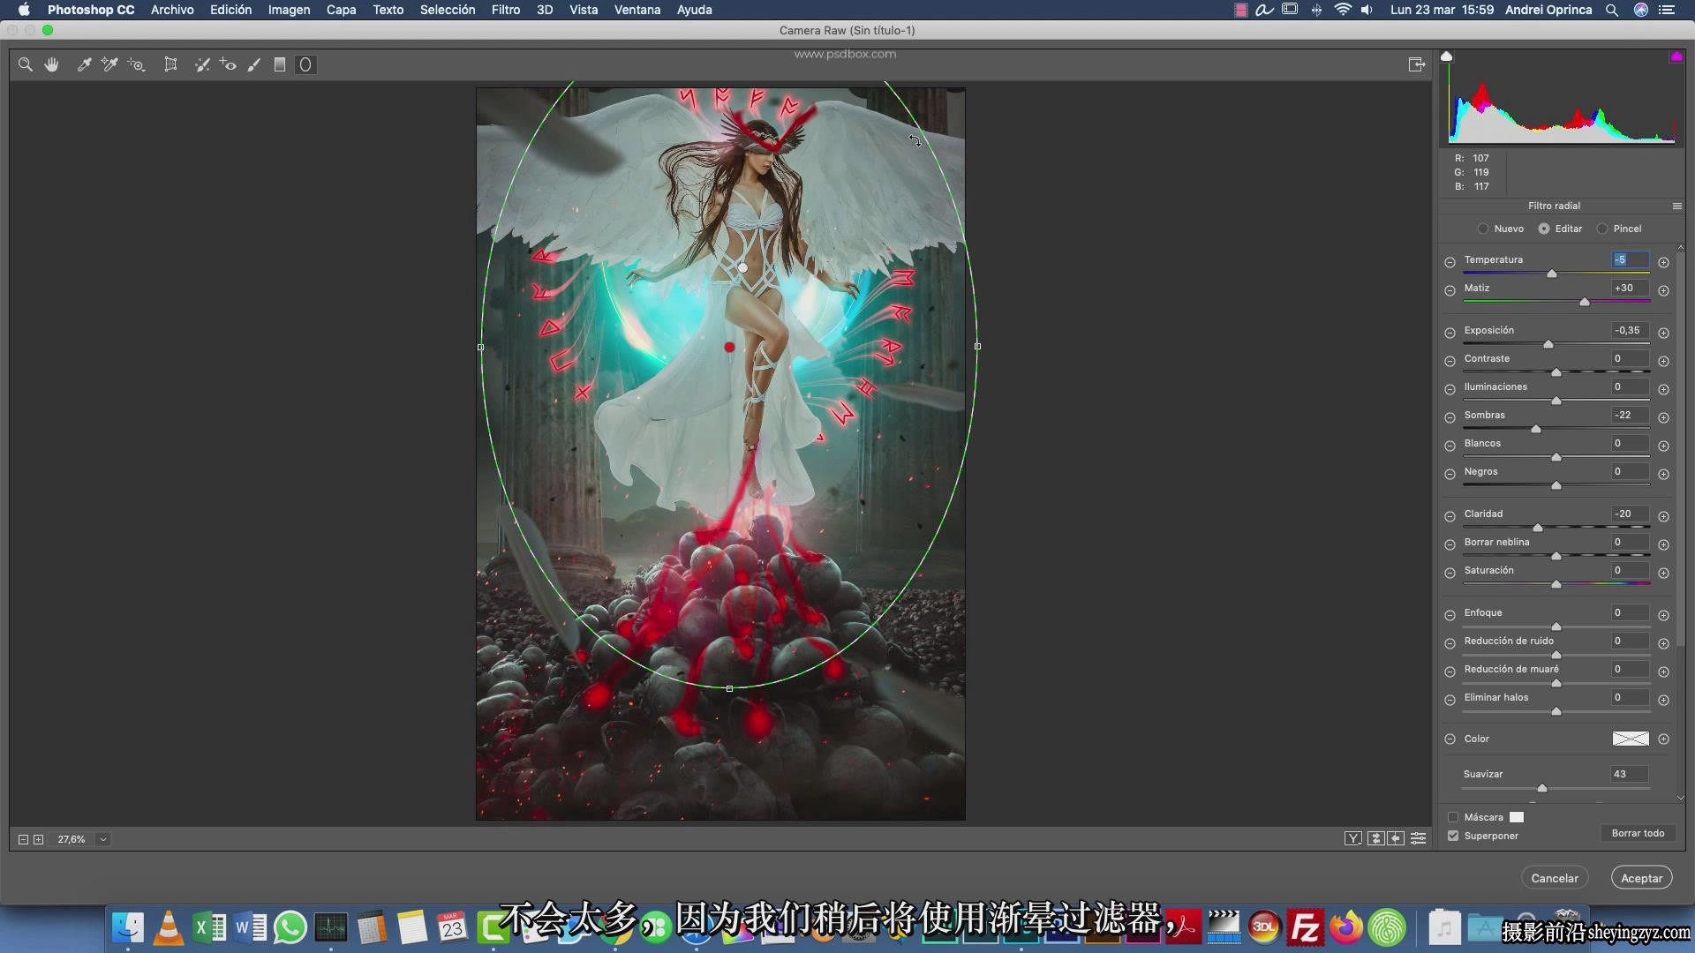
Task: Select the Zoom tool in Camera Raw
Action: (26, 64)
